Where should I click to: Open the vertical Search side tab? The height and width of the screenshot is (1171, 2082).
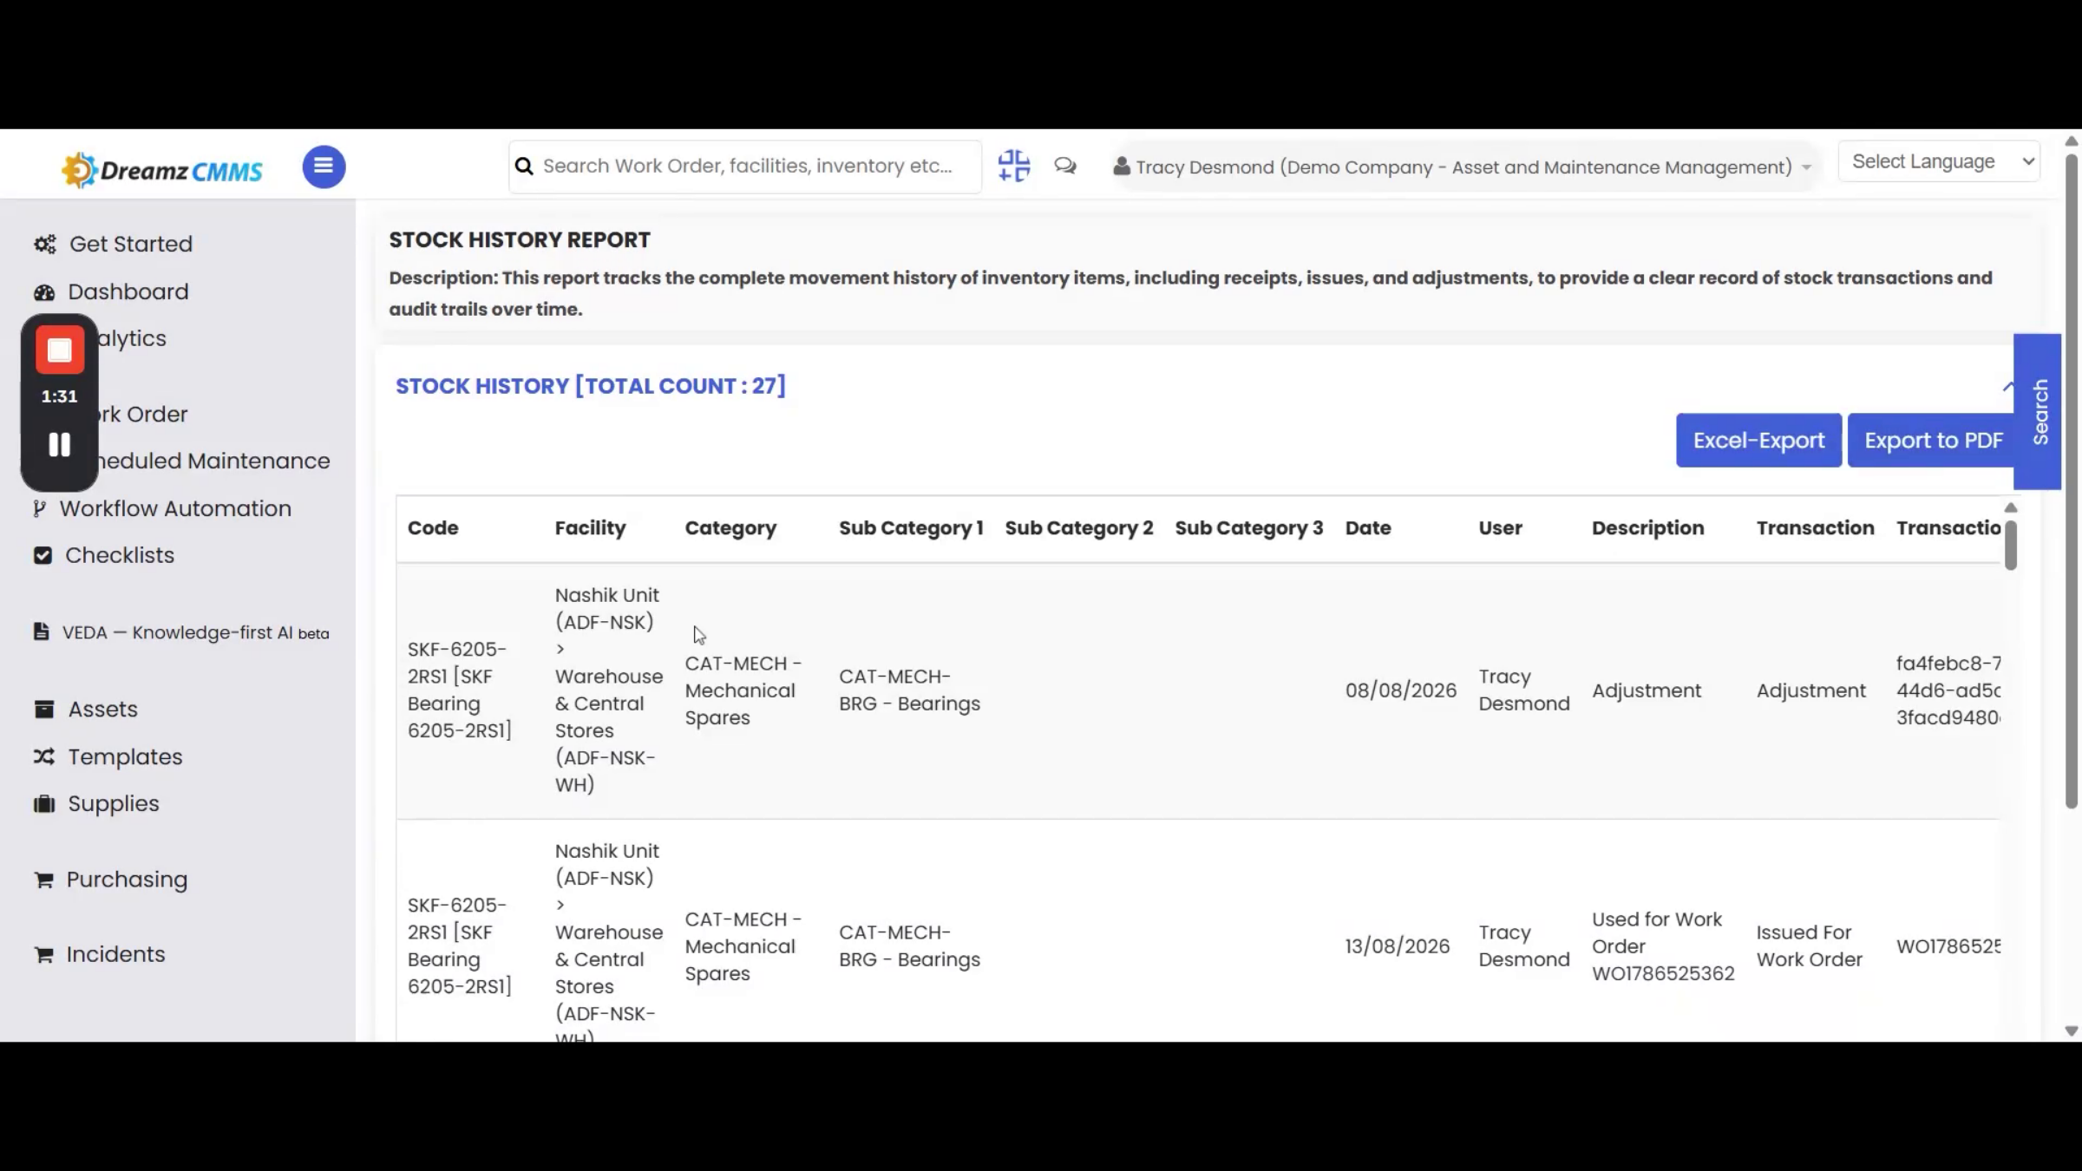pos(2038,411)
